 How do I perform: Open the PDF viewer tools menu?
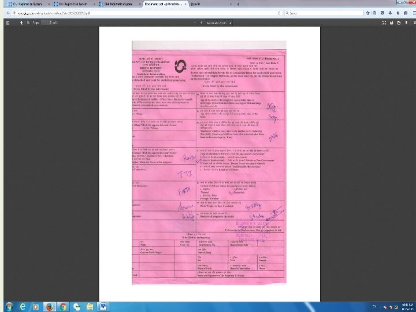point(414,23)
